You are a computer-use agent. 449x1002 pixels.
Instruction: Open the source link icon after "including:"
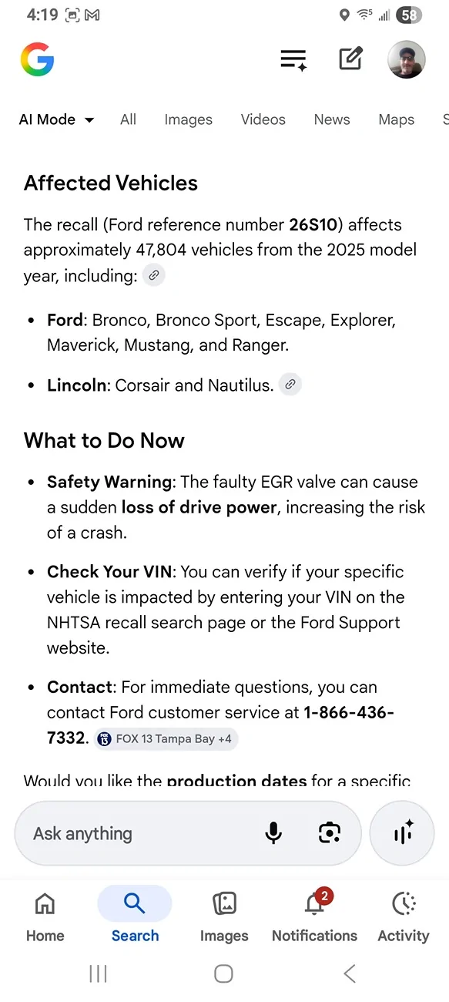coord(154,275)
